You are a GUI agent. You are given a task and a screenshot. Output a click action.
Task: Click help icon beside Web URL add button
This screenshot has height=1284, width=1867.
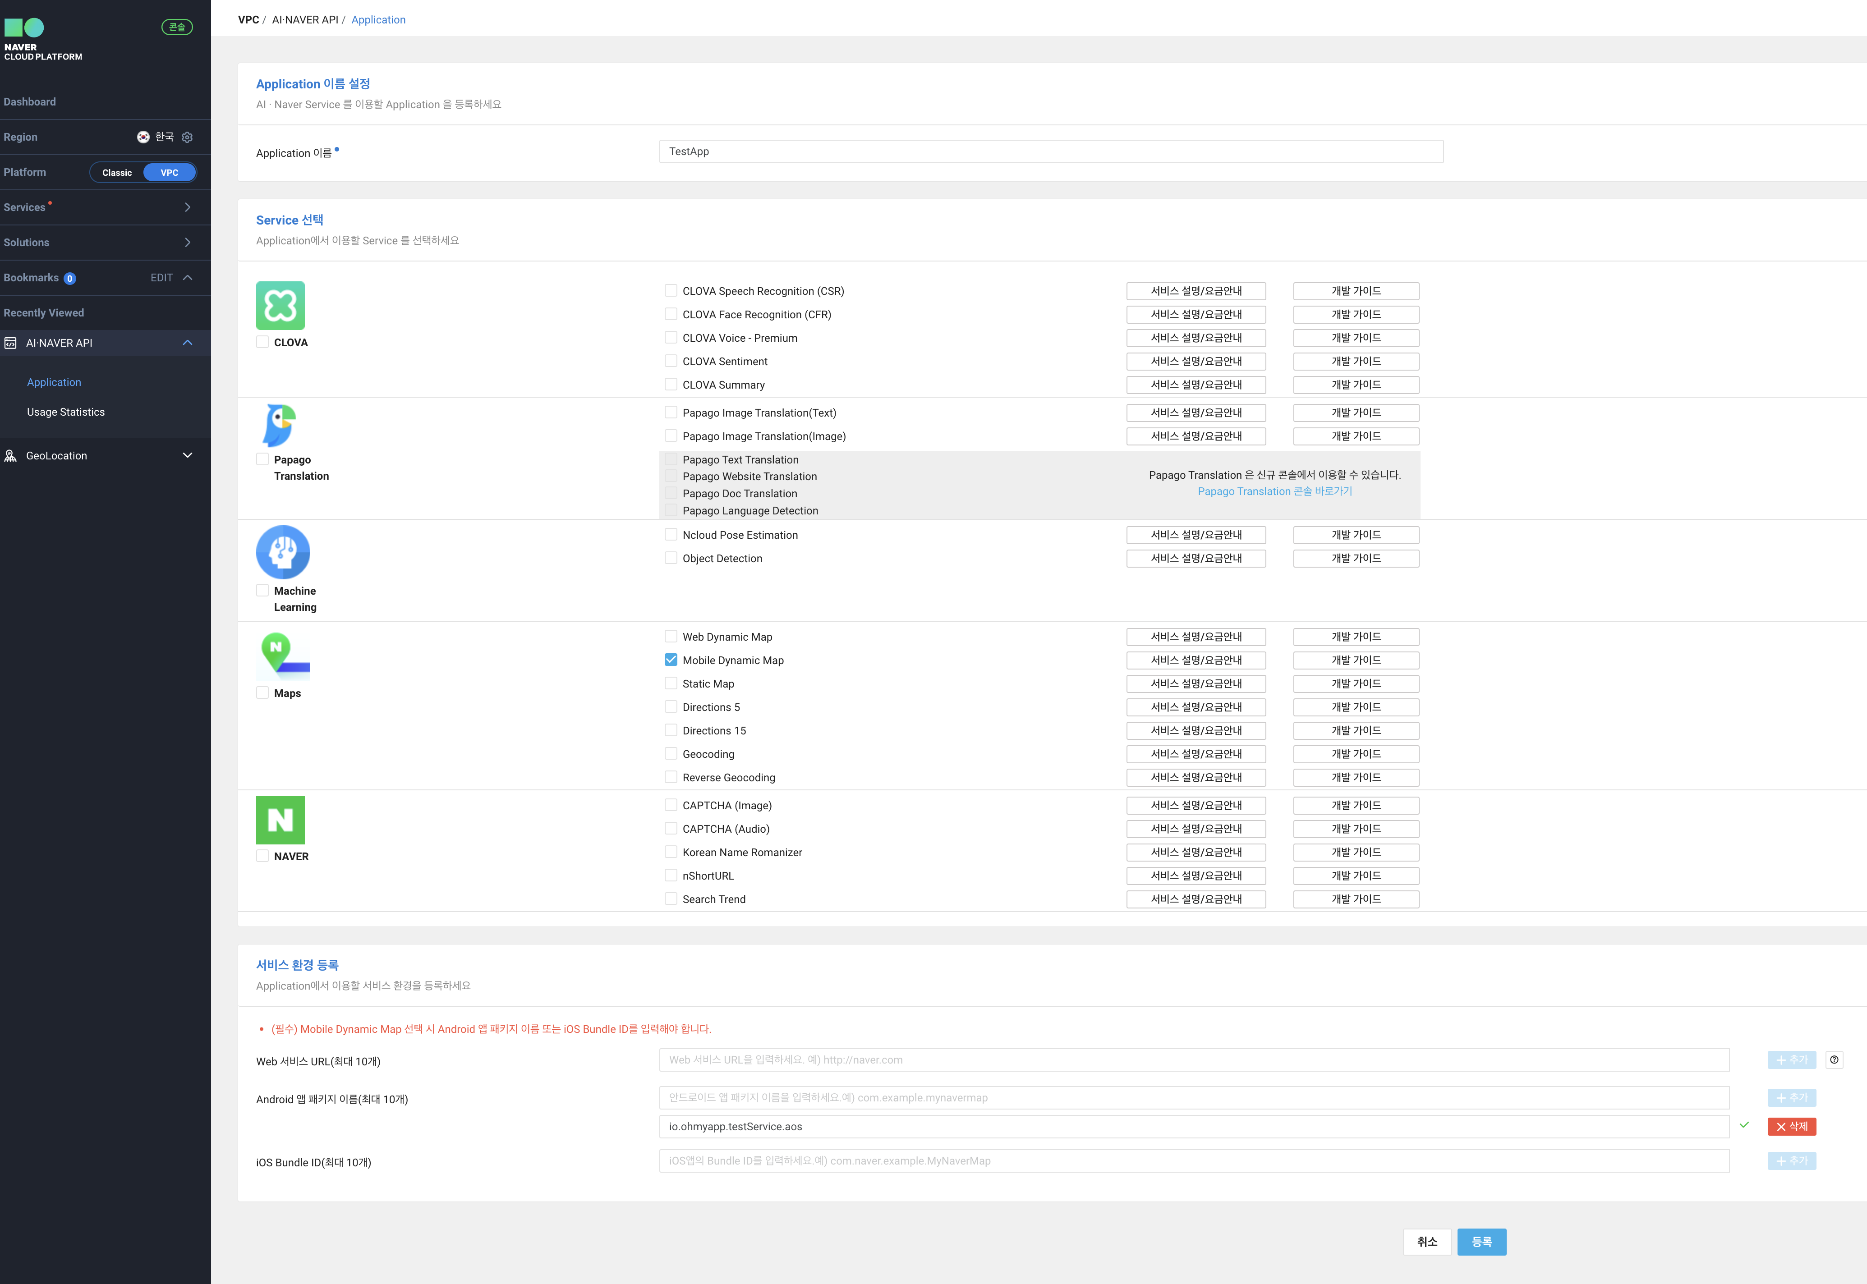(x=1834, y=1059)
